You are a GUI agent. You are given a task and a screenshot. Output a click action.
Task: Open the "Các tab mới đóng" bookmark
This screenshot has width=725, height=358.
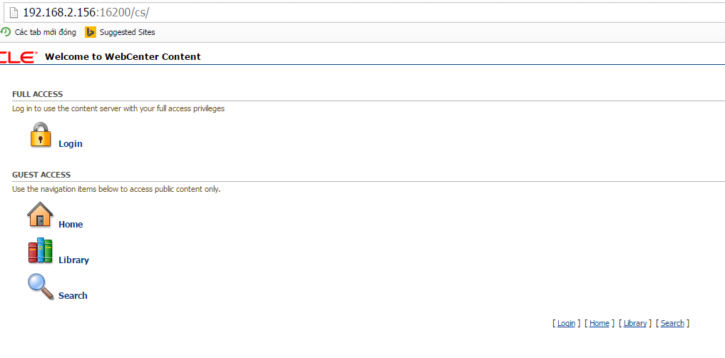click(x=45, y=32)
